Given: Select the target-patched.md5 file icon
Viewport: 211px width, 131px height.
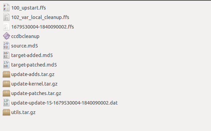Looking at the screenshot, I should 6,64.
